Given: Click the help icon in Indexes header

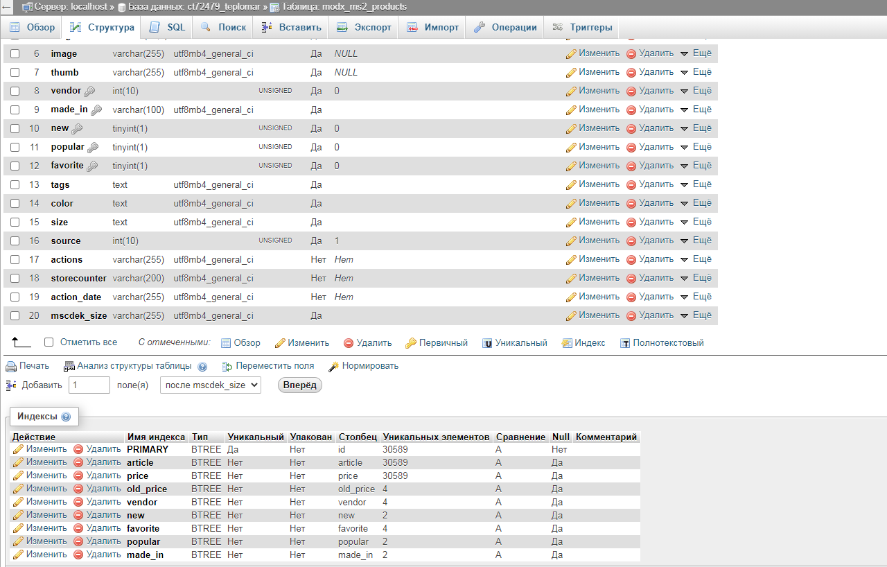Looking at the screenshot, I should (66, 417).
